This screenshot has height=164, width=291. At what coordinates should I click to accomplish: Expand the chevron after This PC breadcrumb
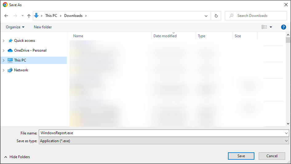[61, 16]
